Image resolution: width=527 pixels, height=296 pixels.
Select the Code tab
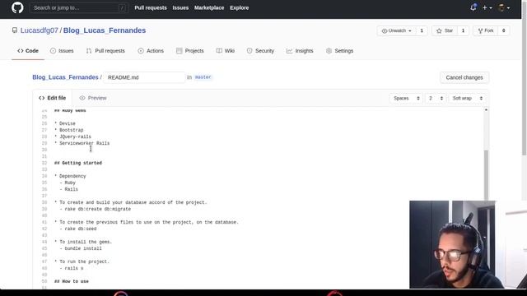pos(28,51)
